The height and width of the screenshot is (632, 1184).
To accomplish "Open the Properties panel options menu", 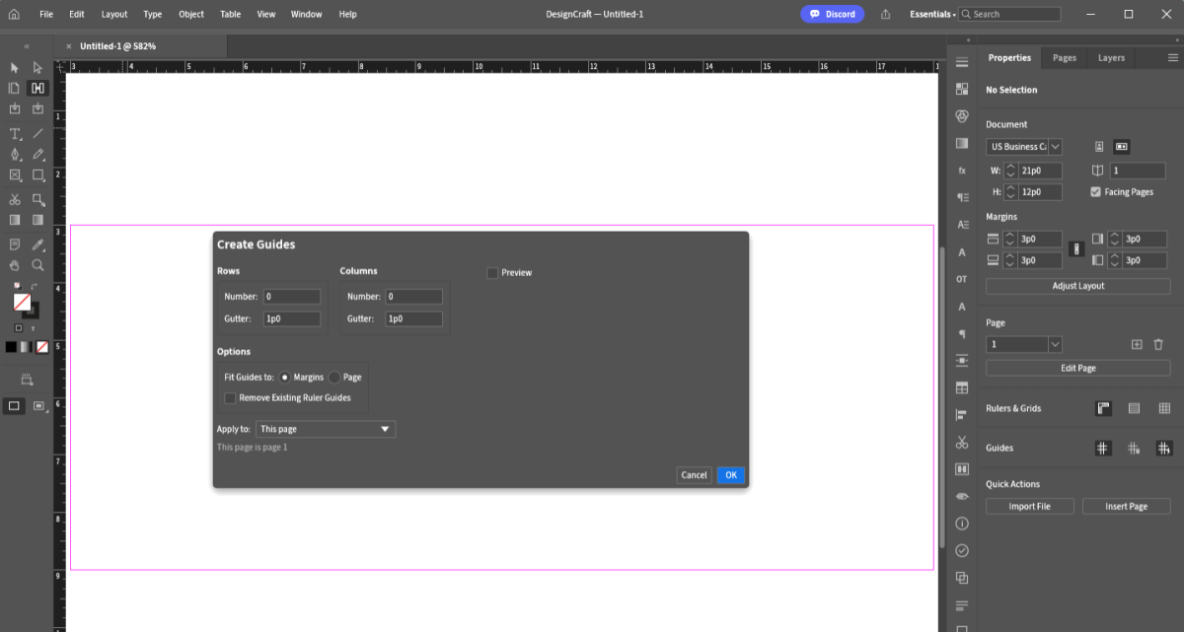I will pyautogui.click(x=1172, y=58).
